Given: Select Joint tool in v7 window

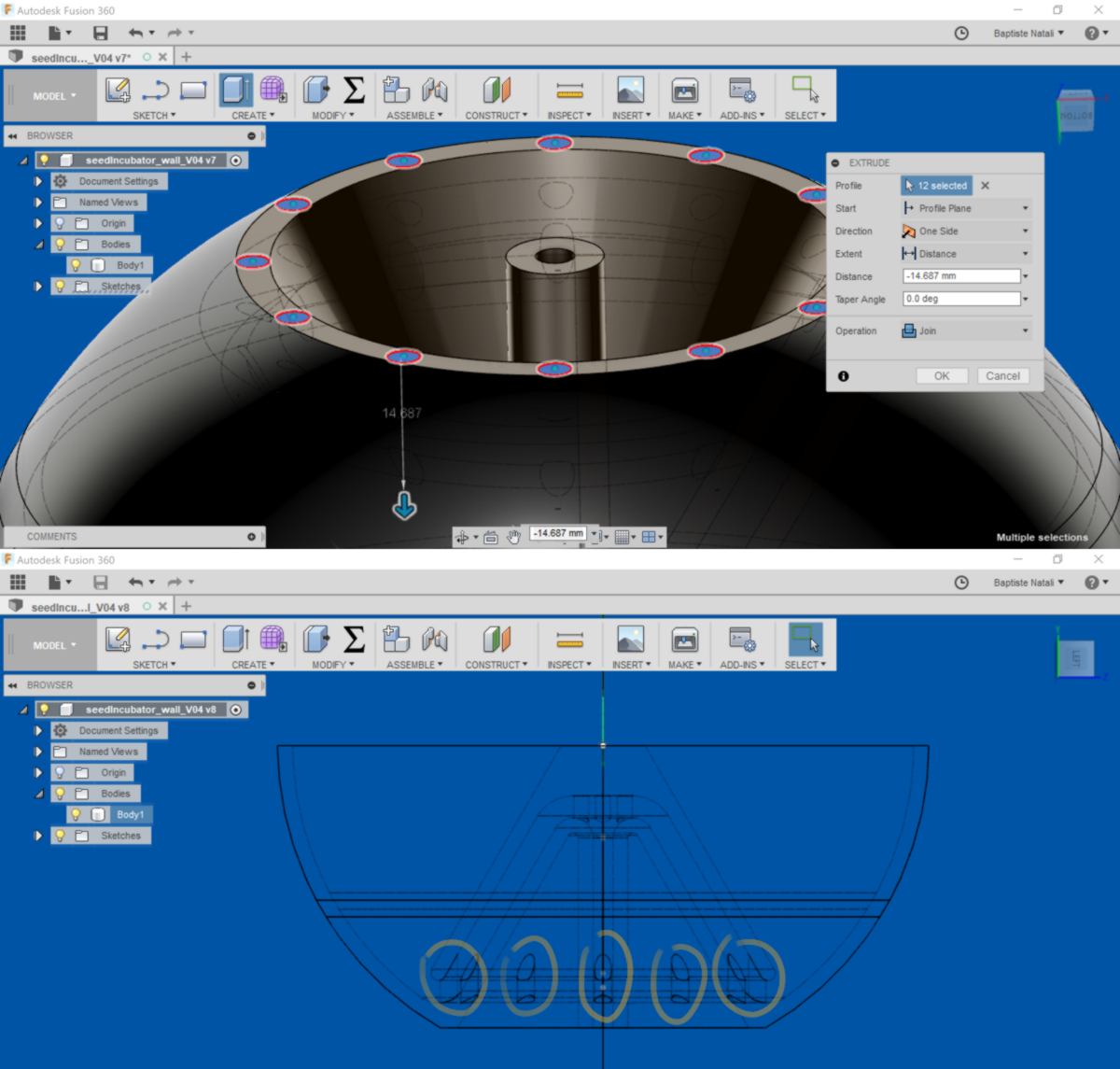Looking at the screenshot, I should tap(434, 90).
